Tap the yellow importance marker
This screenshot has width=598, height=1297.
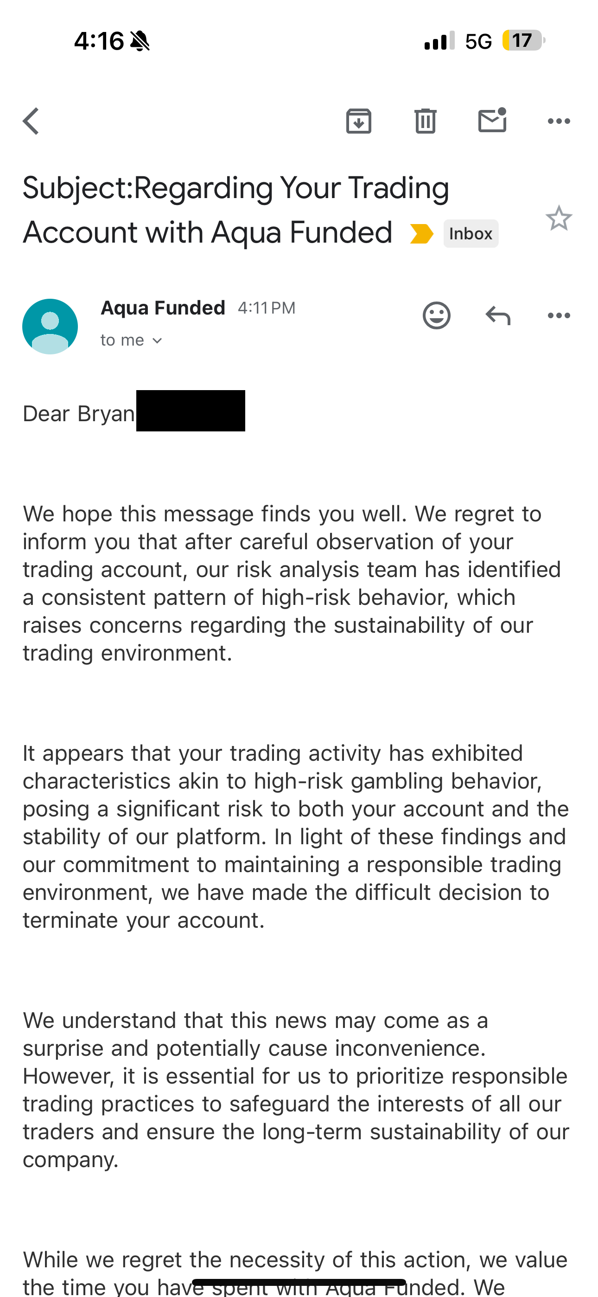(422, 234)
